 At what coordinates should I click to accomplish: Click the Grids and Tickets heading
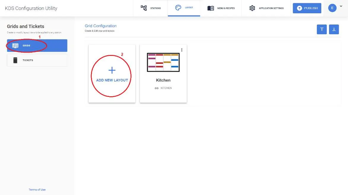[x=26, y=26]
